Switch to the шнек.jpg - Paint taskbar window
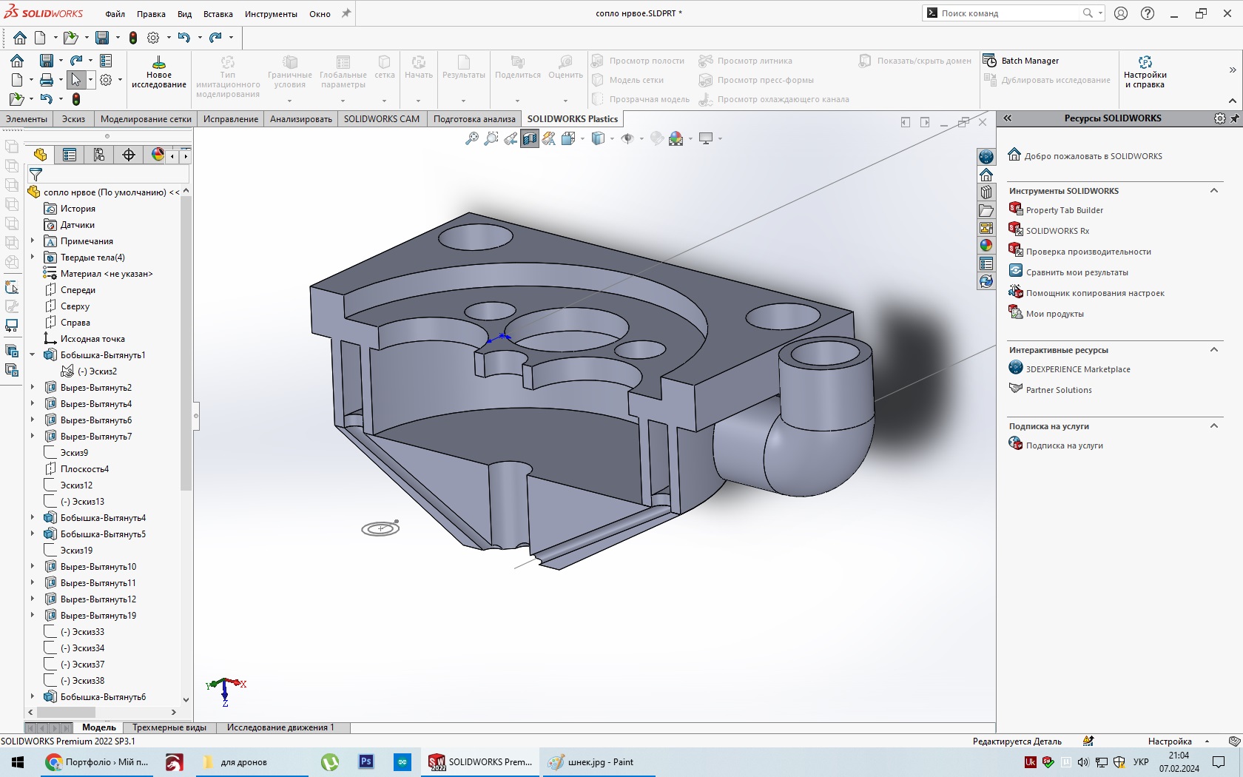The height and width of the screenshot is (777, 1243). 599,761
